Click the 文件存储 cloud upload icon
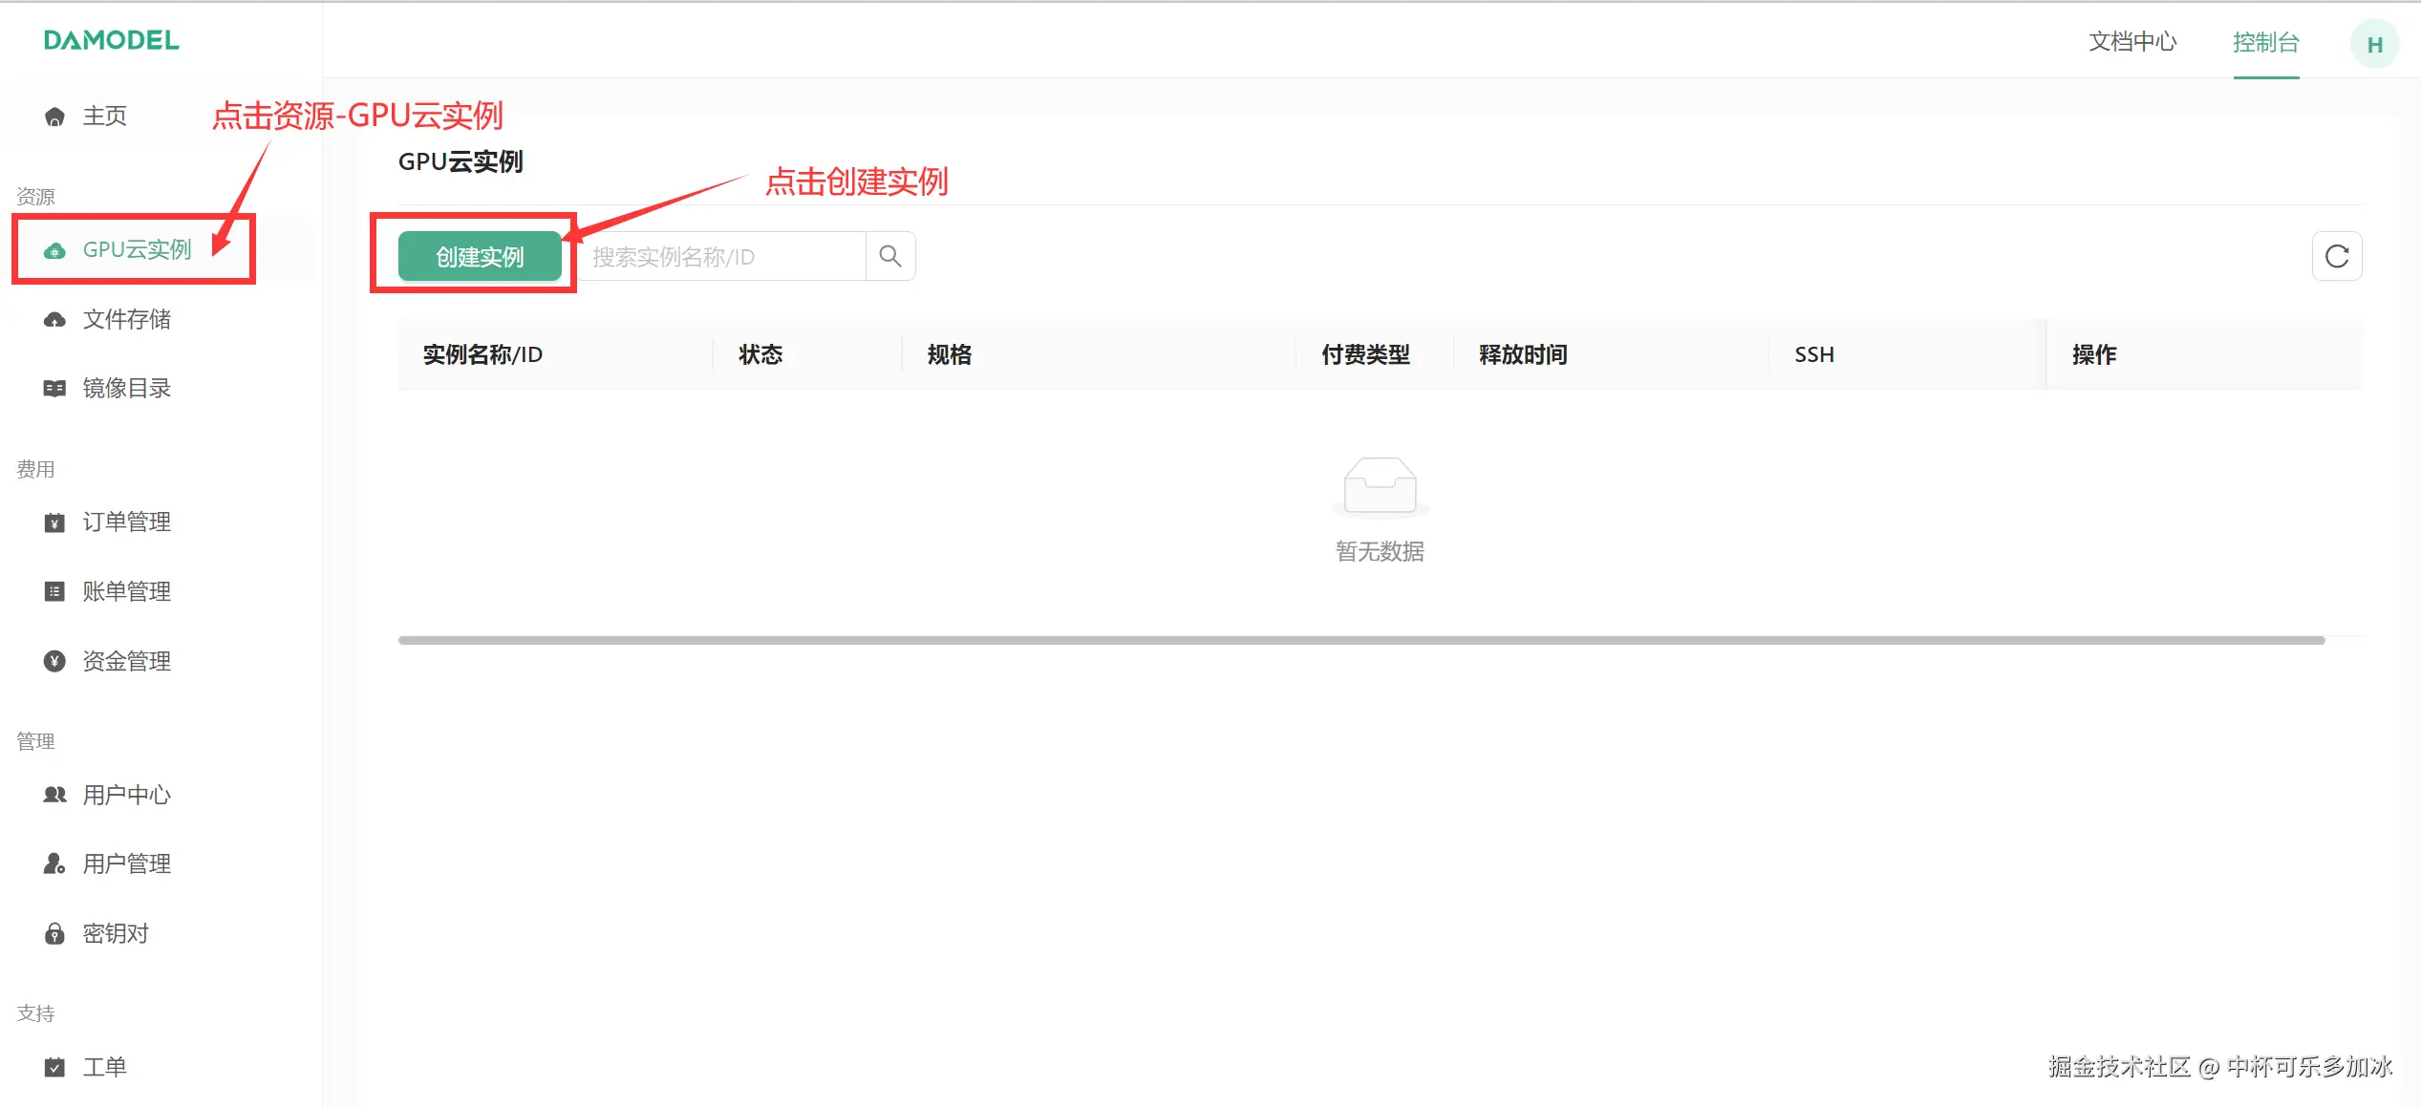 coord(54,319)
